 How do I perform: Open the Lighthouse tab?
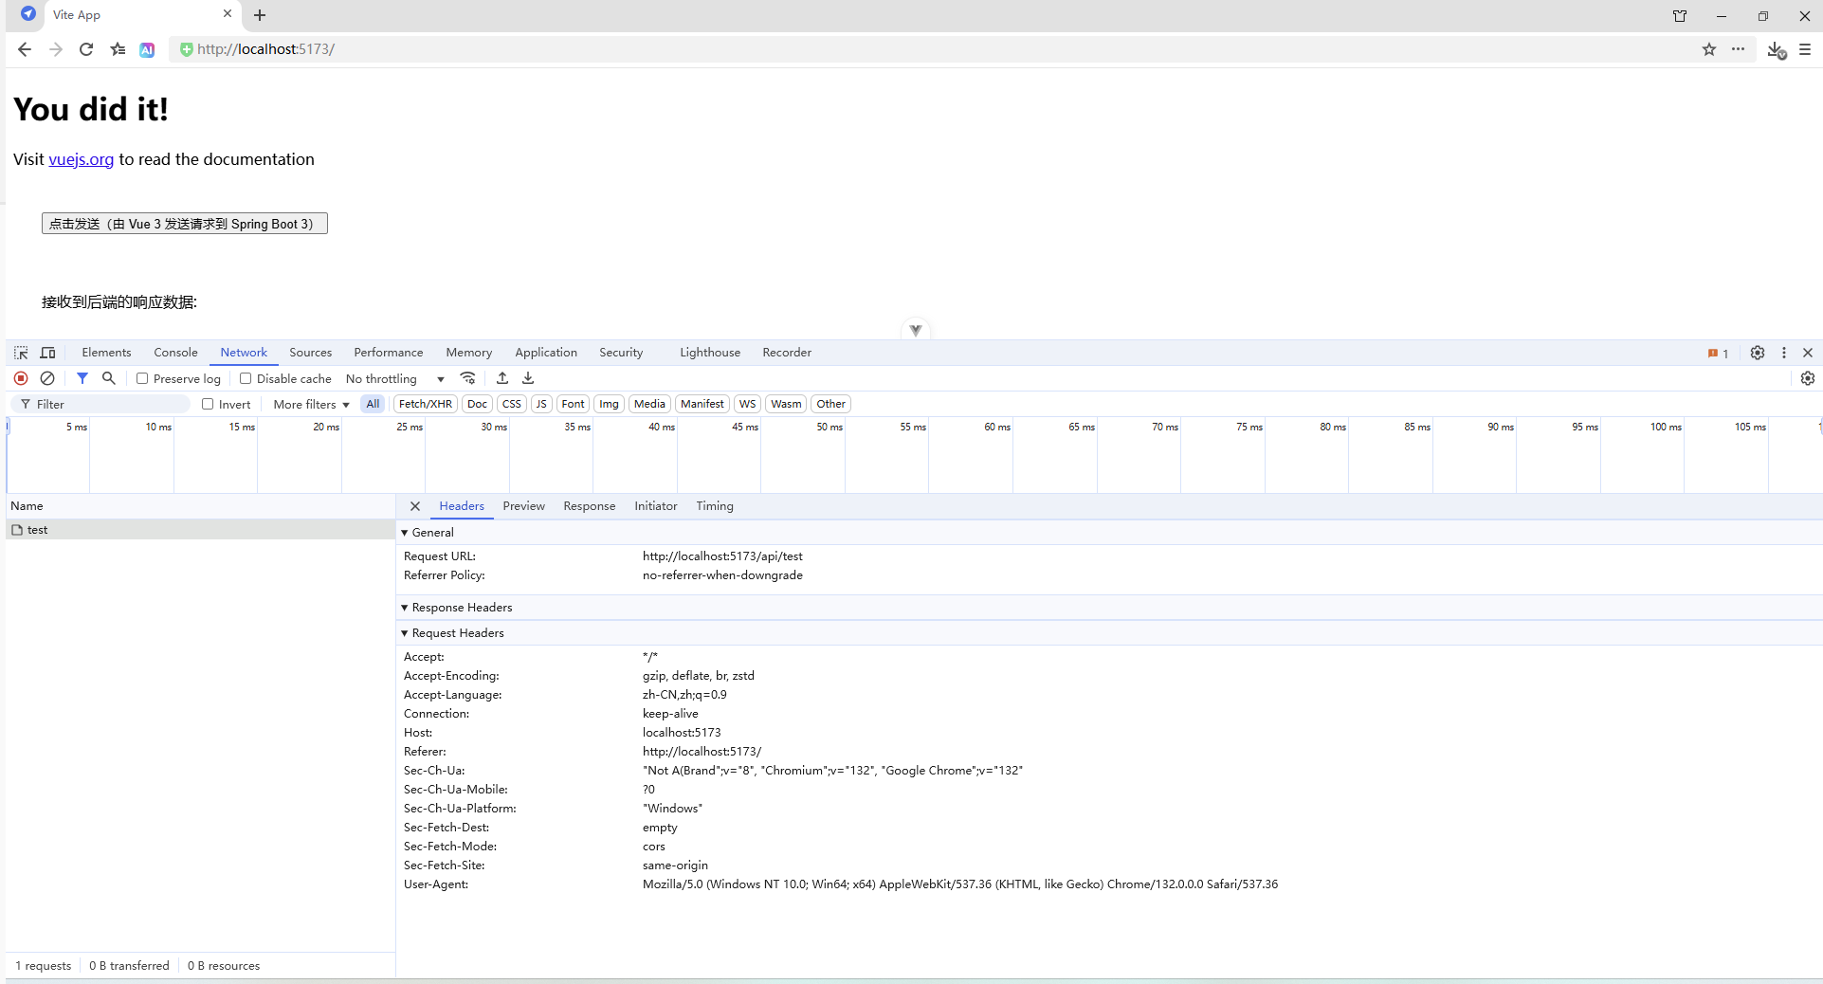tap(710, 353)
